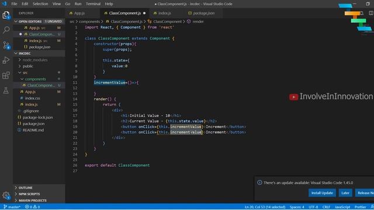Select App.js under Open Editors

pos(39,28)
